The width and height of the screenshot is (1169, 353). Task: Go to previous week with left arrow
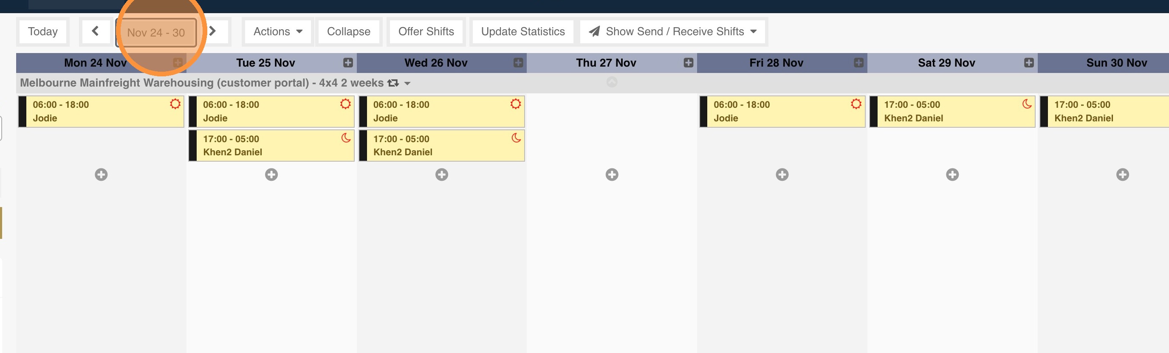tap(95, 31)
